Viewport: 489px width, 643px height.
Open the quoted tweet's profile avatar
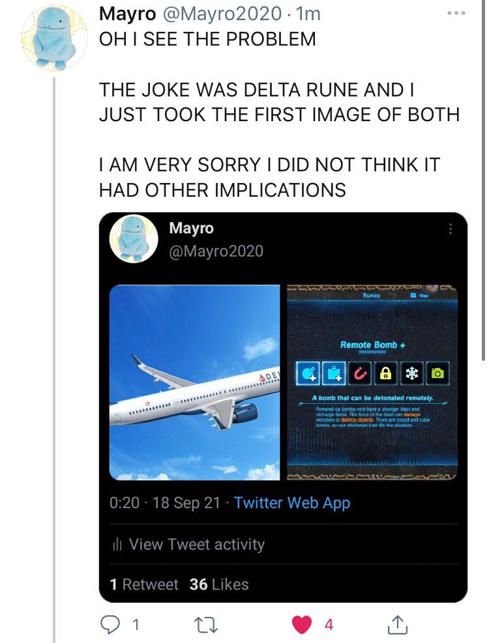click(x=134, y=238)
